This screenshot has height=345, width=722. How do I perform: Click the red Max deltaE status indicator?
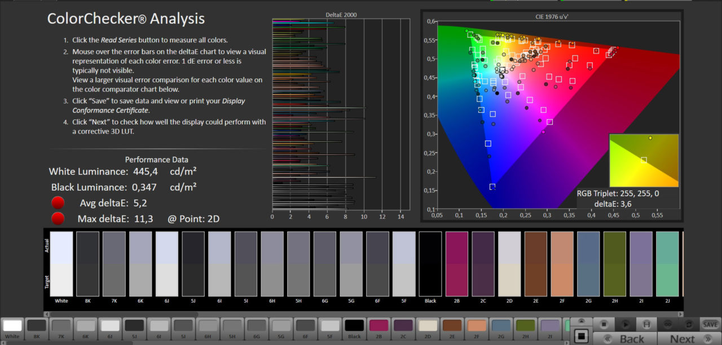point(58,219)
